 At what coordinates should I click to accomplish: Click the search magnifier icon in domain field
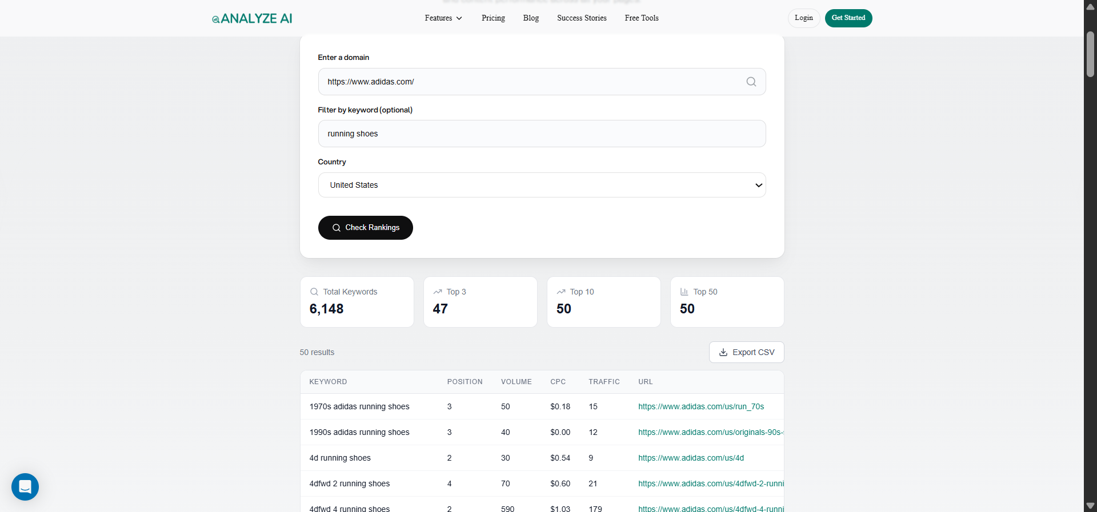point(751,82)
